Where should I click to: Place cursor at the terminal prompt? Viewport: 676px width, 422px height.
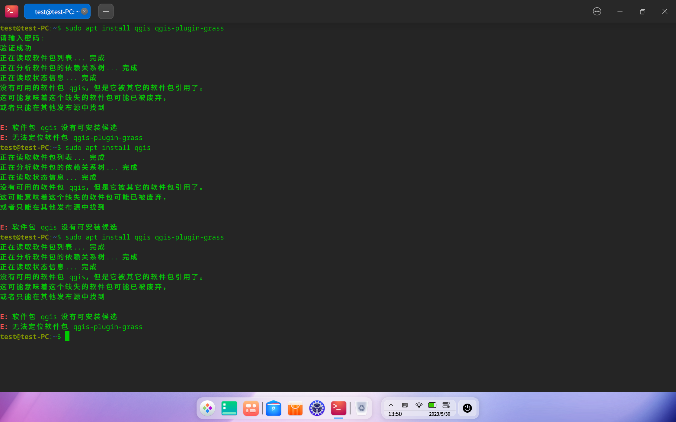[x=67, y=337]
